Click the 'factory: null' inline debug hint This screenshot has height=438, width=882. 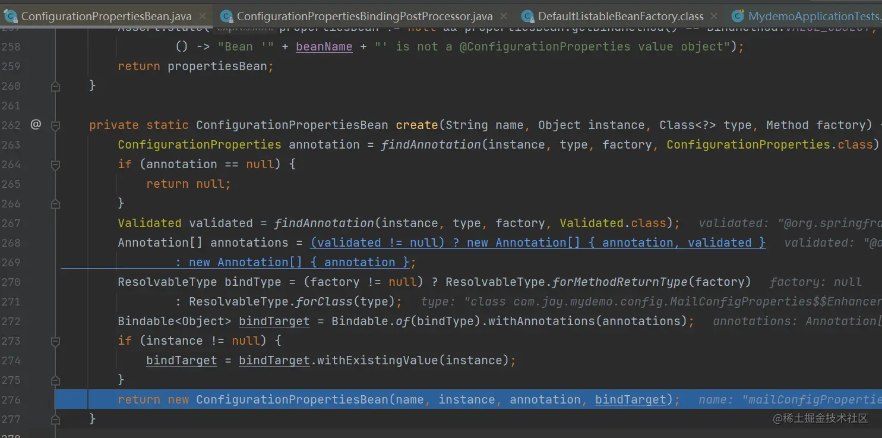815,282
